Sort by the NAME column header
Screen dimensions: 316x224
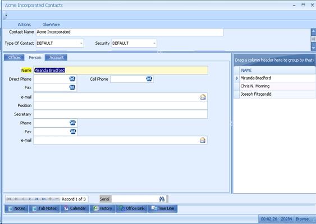[277, 70]
